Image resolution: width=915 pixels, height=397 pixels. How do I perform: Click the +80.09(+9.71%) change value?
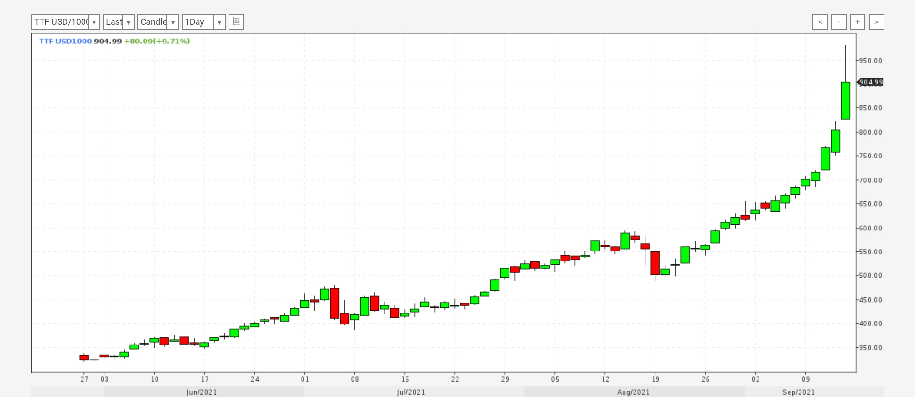[157, 41]
